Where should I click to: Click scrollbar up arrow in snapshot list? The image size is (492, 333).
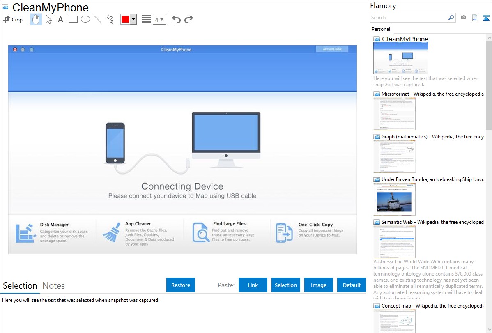489,37
